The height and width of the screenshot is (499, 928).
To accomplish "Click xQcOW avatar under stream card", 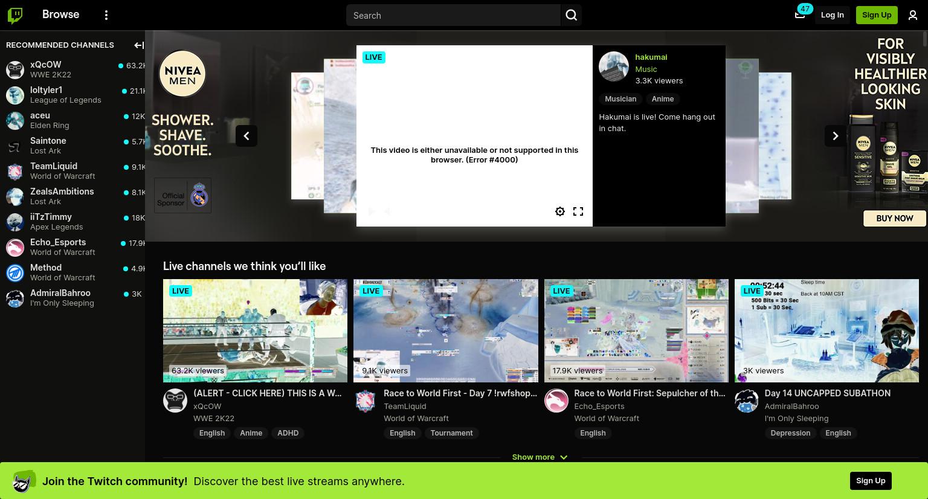I will pyautogui.click(x=175, y=401).
